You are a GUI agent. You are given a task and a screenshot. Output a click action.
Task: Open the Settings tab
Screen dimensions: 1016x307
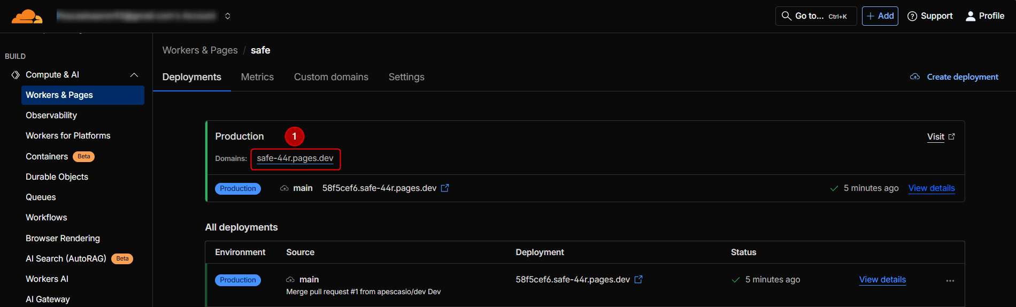click(406, 77)
